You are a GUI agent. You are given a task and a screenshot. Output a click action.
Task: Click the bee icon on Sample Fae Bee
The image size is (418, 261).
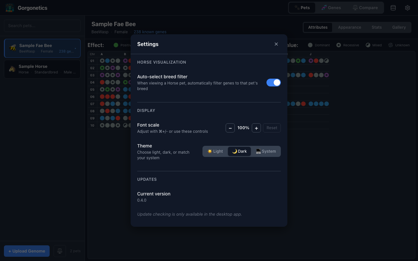point(12,48)
